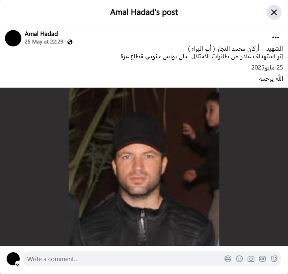
Task: Click the first Arabic line of post text
Action: click(235, 49)
